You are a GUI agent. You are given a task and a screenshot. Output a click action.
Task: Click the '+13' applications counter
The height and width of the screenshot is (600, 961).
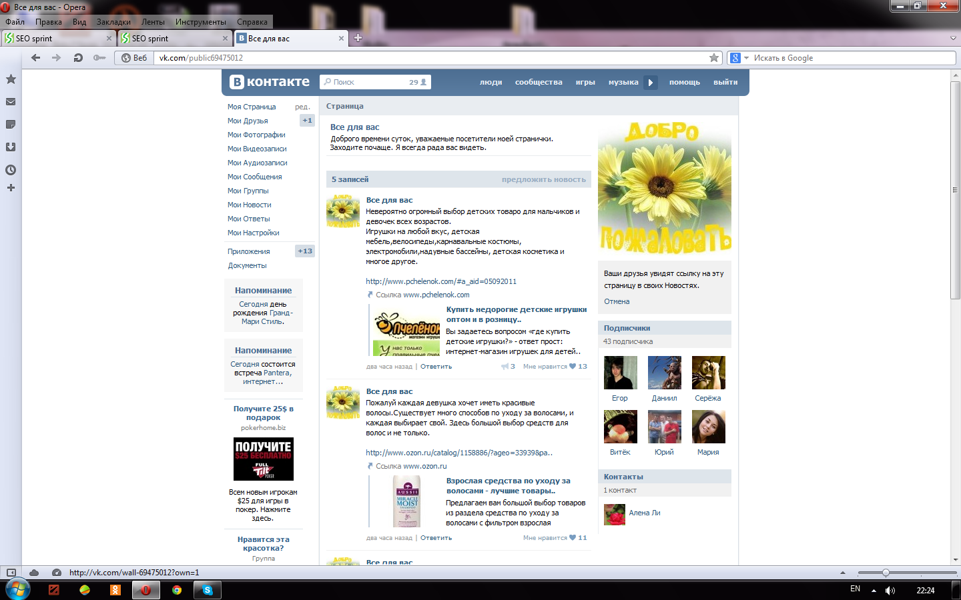pyautogui.click(x=305, y=251)
